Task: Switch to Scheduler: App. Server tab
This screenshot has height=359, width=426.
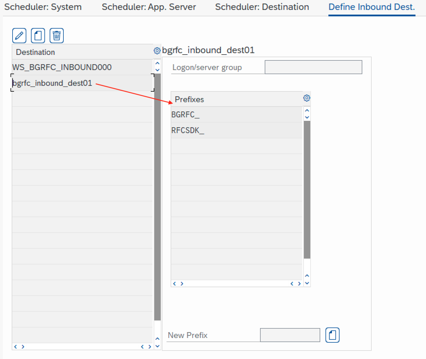Action: (x=149, y=7)
